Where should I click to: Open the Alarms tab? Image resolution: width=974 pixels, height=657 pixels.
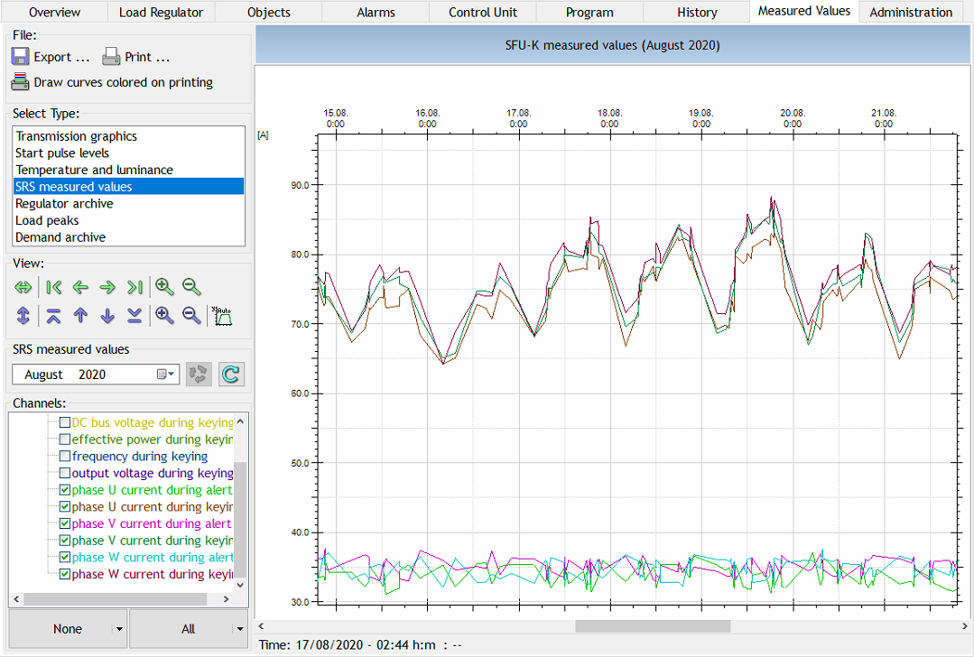[x=376, y=12]
